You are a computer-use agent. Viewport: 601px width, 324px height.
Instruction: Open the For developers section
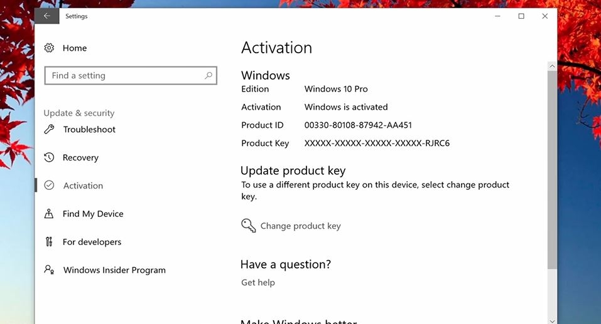click(x=92, y=242)
